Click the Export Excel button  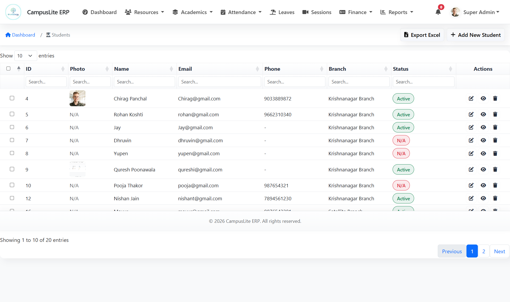pos(422,35)
